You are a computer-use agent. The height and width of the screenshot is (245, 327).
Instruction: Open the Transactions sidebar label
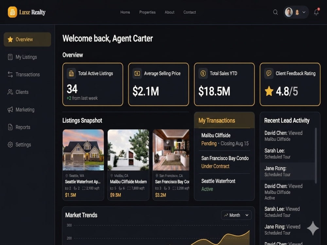click(x=28, y=74)
